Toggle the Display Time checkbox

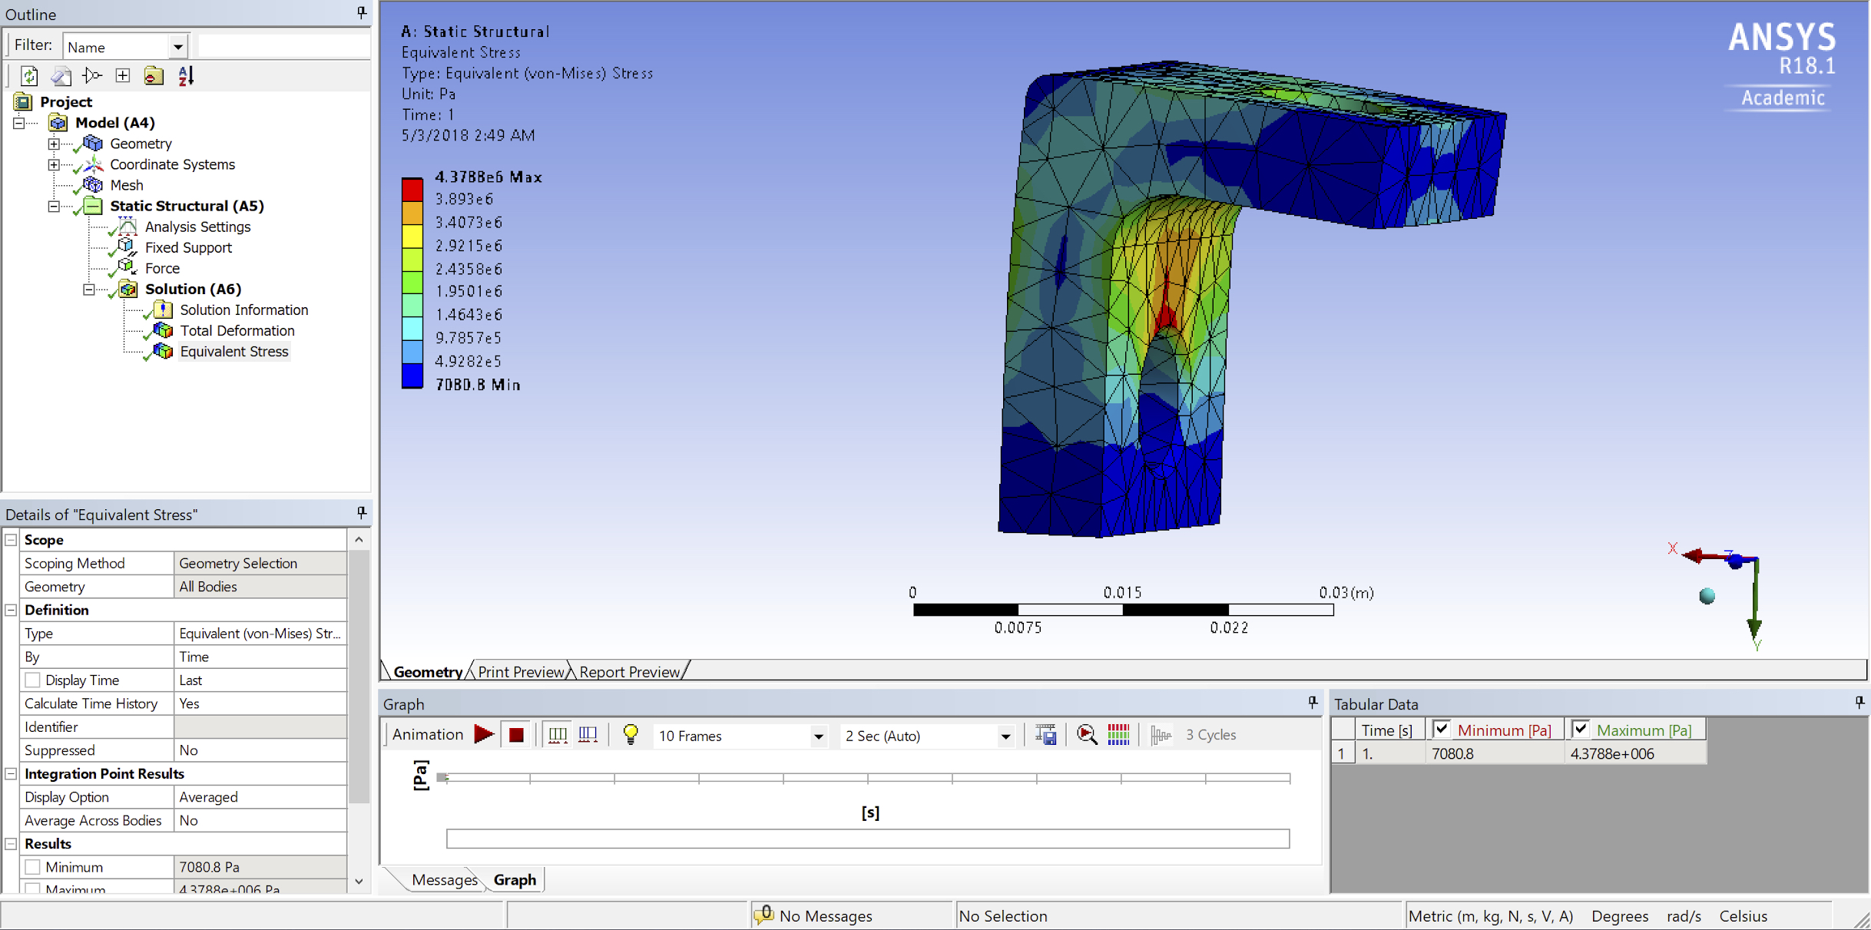[33, 680]
